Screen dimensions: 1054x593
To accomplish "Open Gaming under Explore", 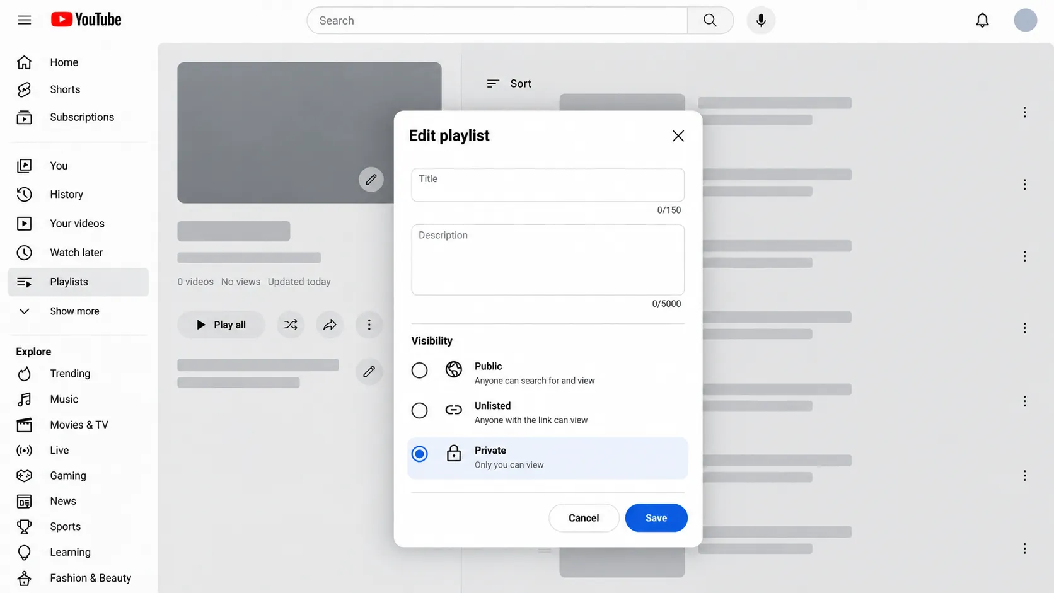I will point(78,476).
